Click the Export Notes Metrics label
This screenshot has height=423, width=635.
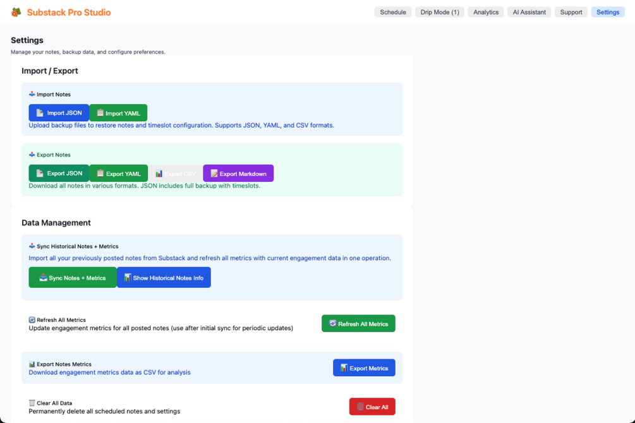(64, 364)
